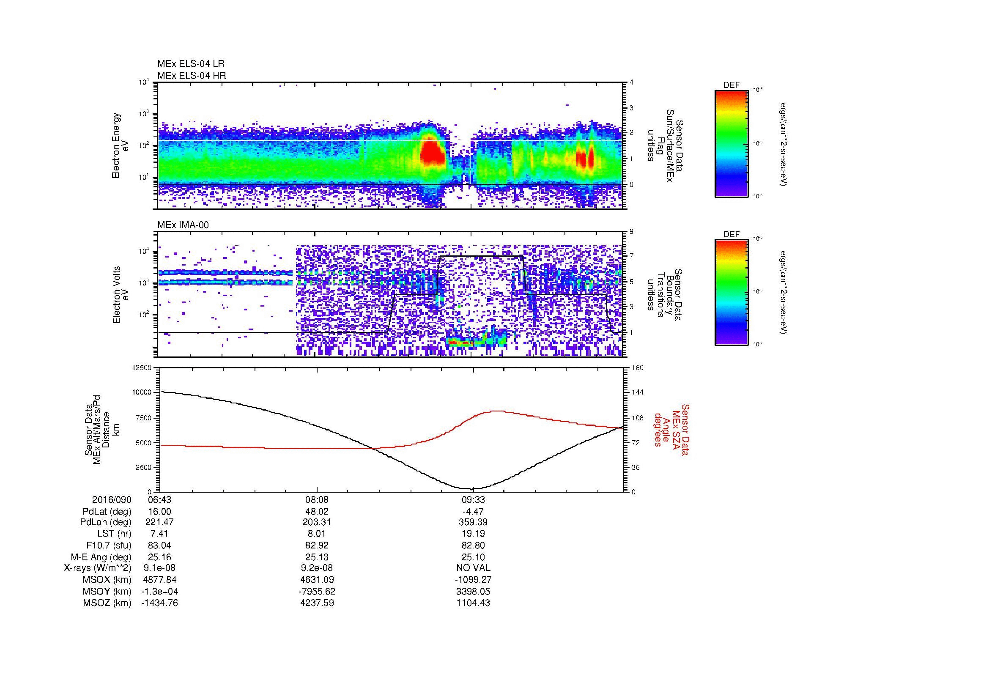Select the 'Electron Energy eV' axis label
Viewport: 989px width, 699px height.
[121, 145]
